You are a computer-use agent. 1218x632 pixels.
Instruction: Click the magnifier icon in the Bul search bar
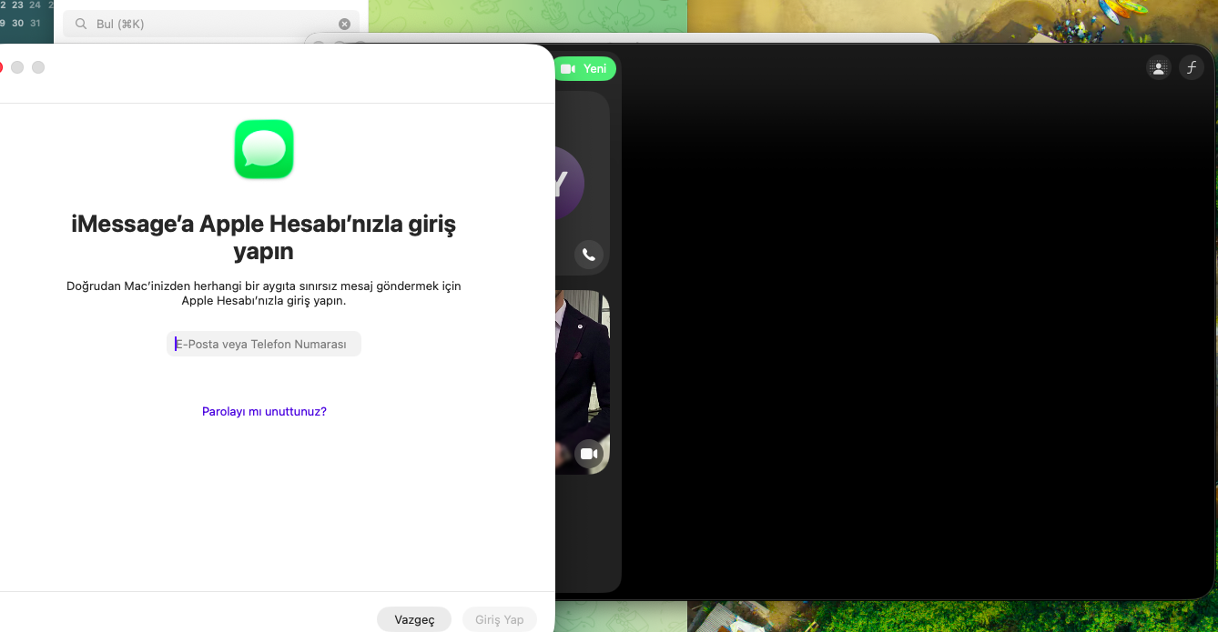(81, 25)
